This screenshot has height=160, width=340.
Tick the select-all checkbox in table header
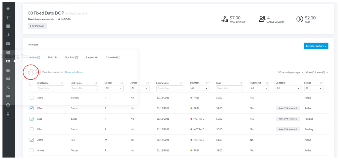(31, 84)
